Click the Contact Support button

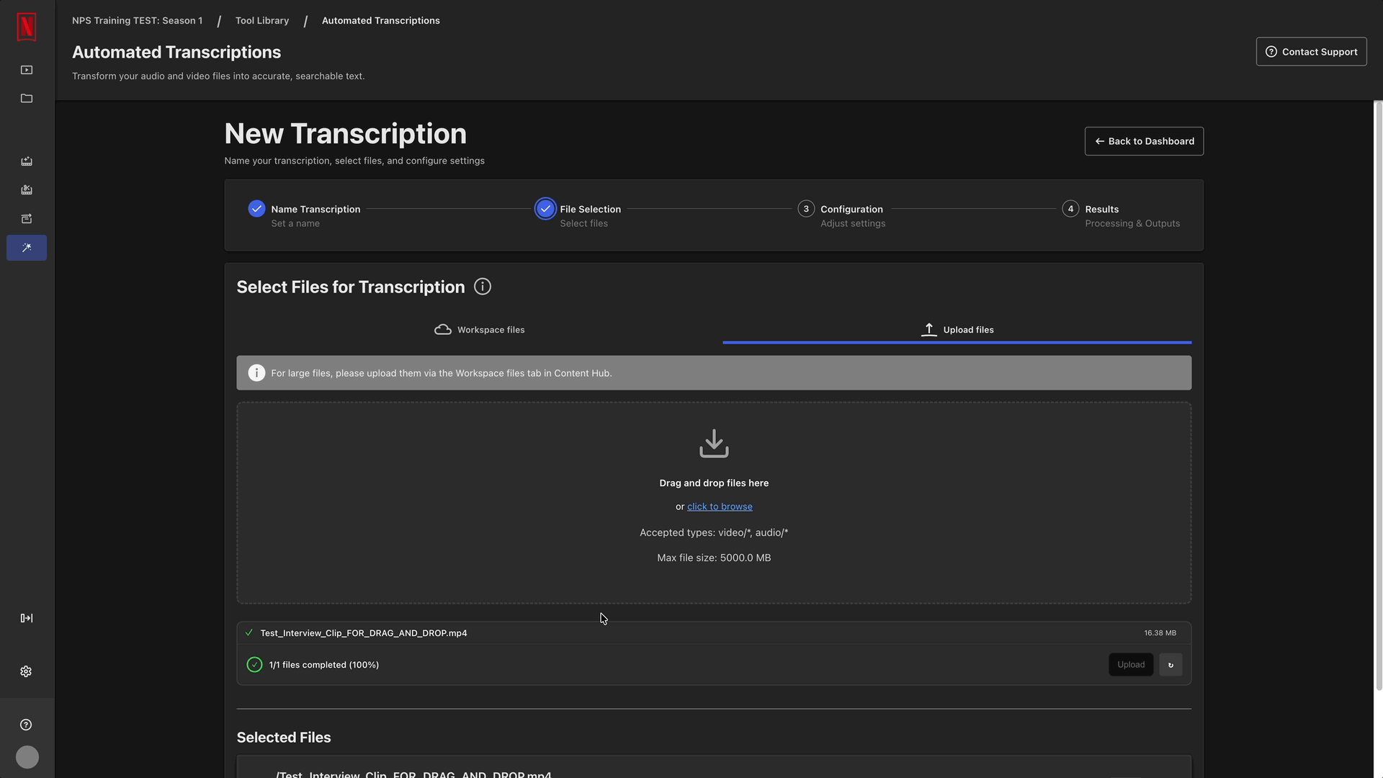coord(1311,52)
